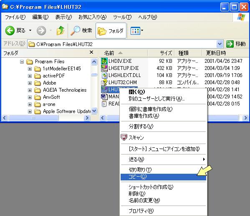
Task: Expand the Apple Software Update node
Action: (30, 111)
